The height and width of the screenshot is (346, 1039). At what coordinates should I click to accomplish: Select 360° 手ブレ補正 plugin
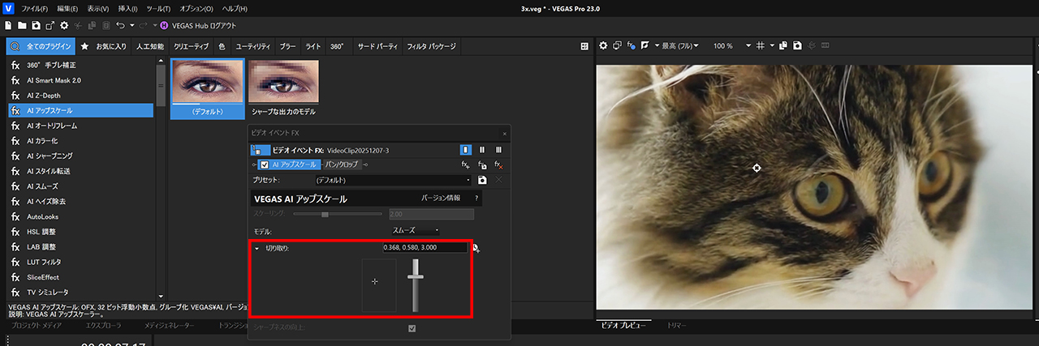point(80,66)
